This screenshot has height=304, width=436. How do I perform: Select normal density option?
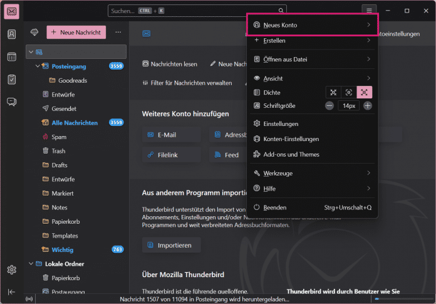click(349, 92)
